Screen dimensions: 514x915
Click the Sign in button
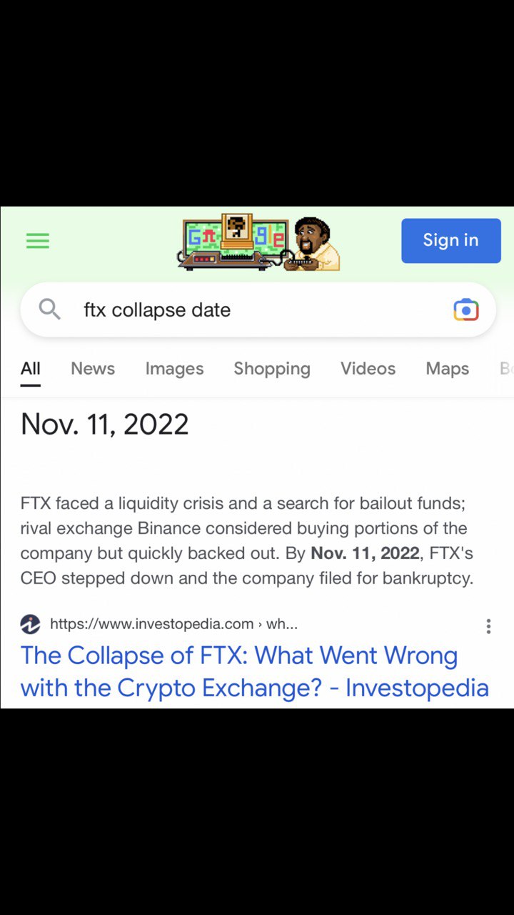(451, 240)
